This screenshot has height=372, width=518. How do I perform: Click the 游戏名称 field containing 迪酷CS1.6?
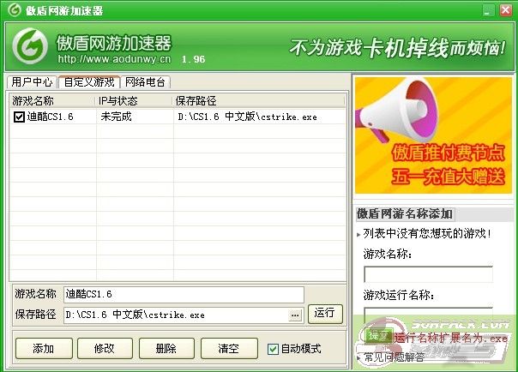click(183, 294)
